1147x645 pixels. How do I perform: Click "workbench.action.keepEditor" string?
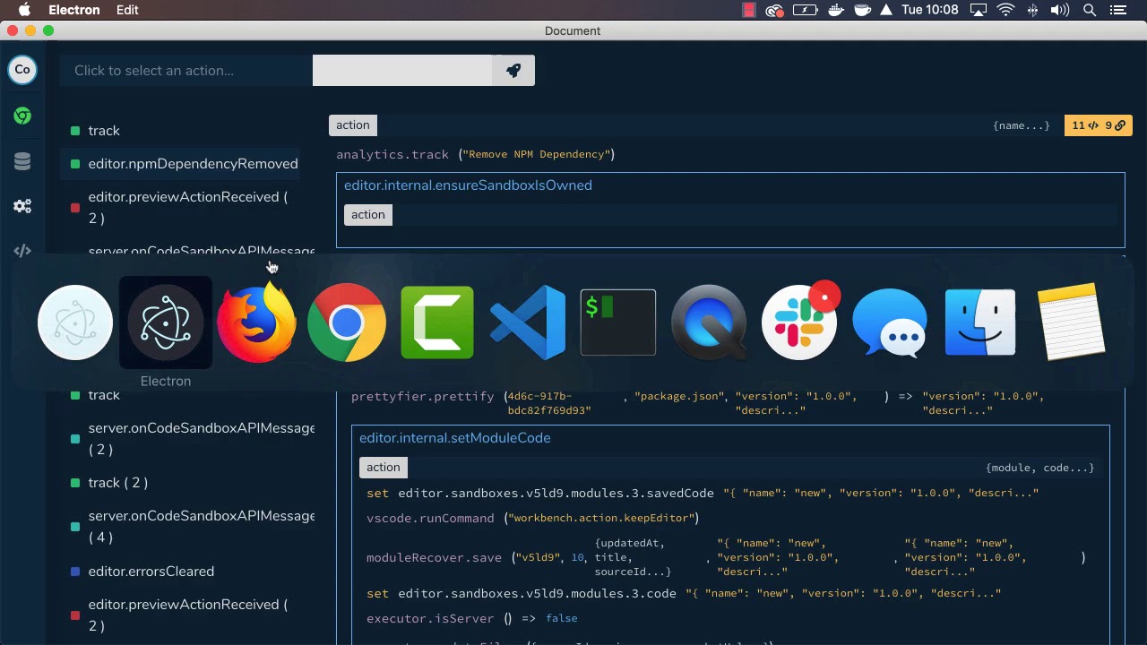(602, 518)
